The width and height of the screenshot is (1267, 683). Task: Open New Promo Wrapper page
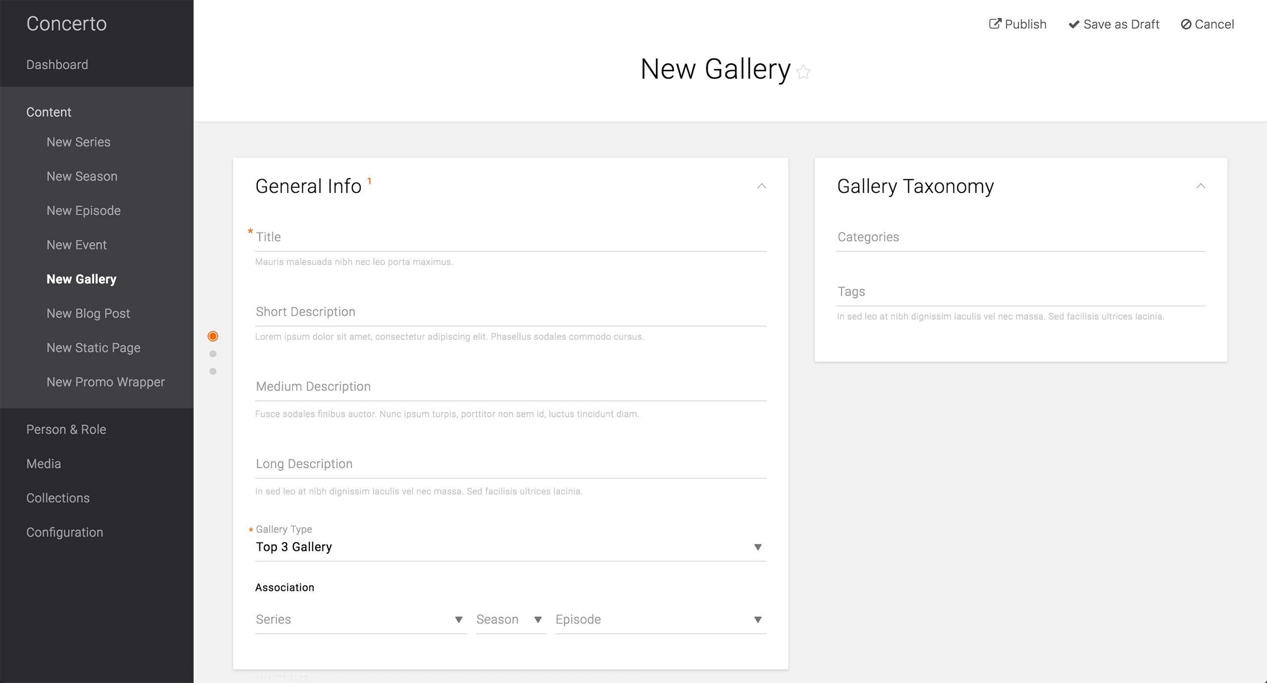coord(105,382)
